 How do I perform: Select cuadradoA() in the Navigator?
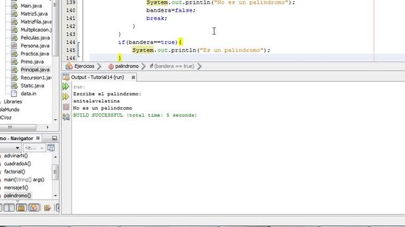pos(17,163)
